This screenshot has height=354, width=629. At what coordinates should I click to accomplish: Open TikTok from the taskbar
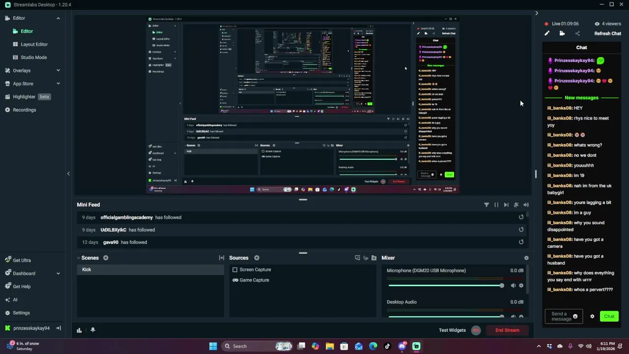(388, 346)
